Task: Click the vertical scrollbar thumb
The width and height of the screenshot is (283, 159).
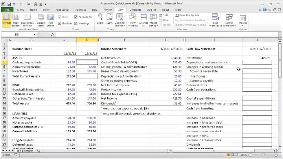Action: [280, 61]
